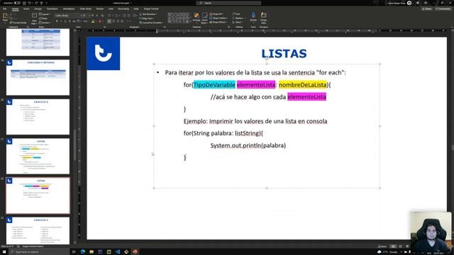454x255 pixels.
Task: Toggle Italic formatting
Action: (x=61, y=21)
